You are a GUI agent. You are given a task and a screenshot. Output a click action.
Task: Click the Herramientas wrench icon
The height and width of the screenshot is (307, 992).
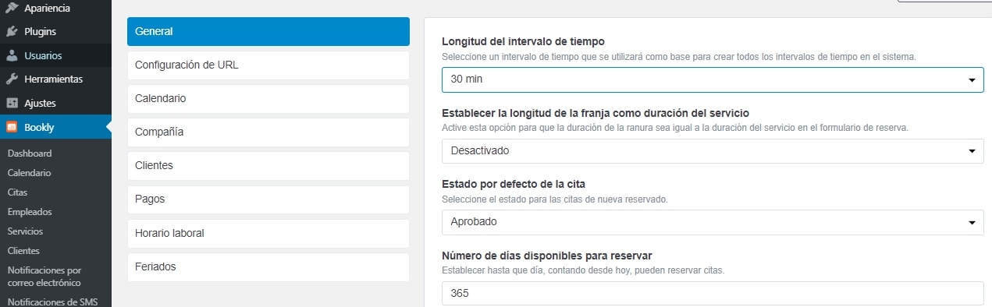pyautogui.click(x=12, y=79)
